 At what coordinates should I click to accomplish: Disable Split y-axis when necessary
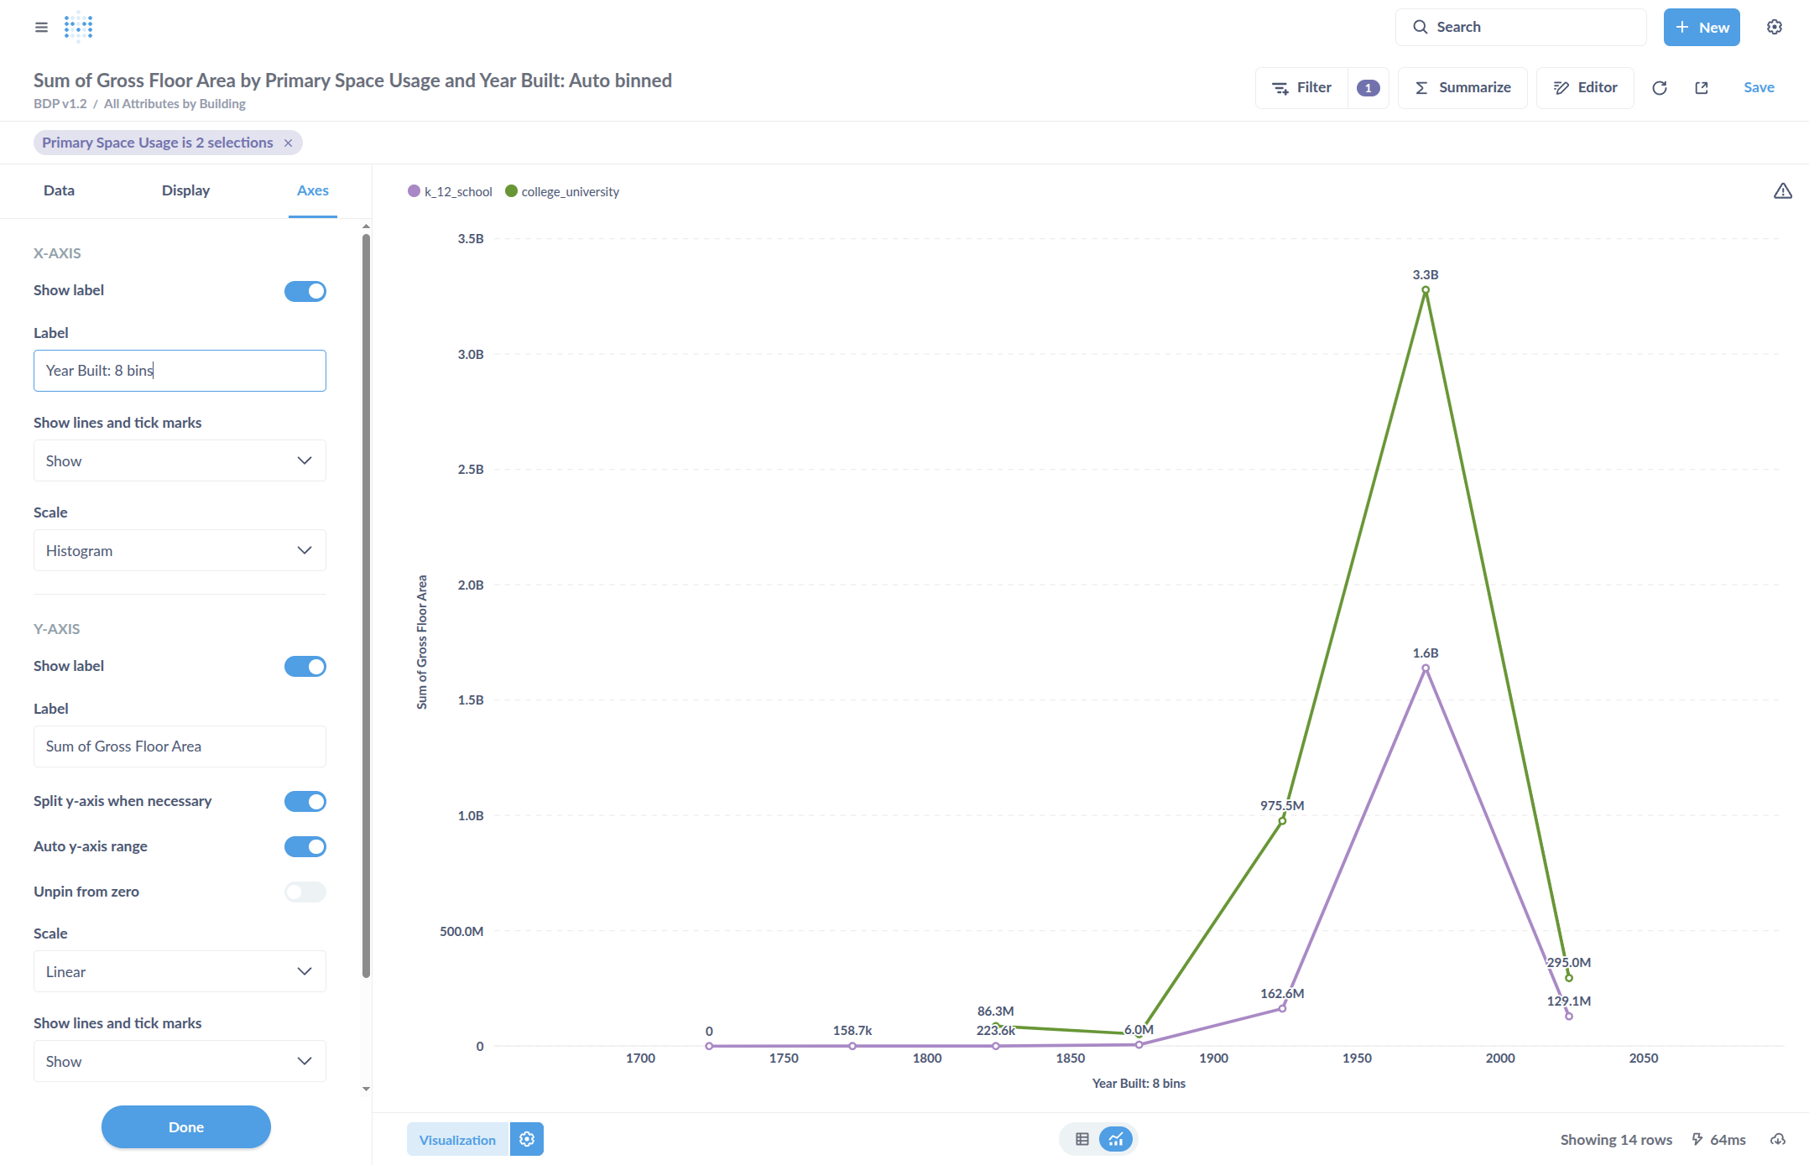point(305,801)
